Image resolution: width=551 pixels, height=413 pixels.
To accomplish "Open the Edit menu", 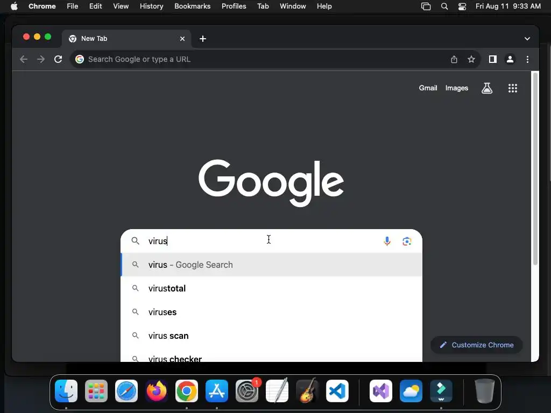I will [95, 6].
